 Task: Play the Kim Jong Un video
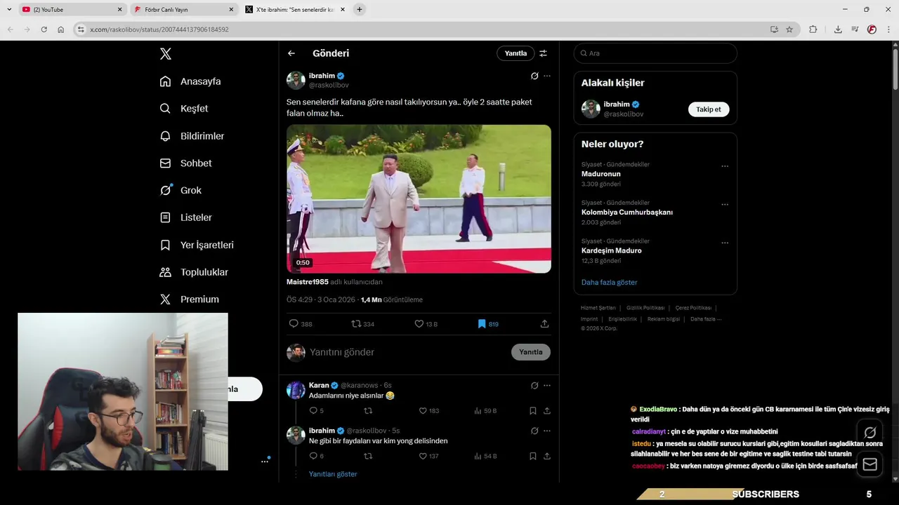[419, 198]
